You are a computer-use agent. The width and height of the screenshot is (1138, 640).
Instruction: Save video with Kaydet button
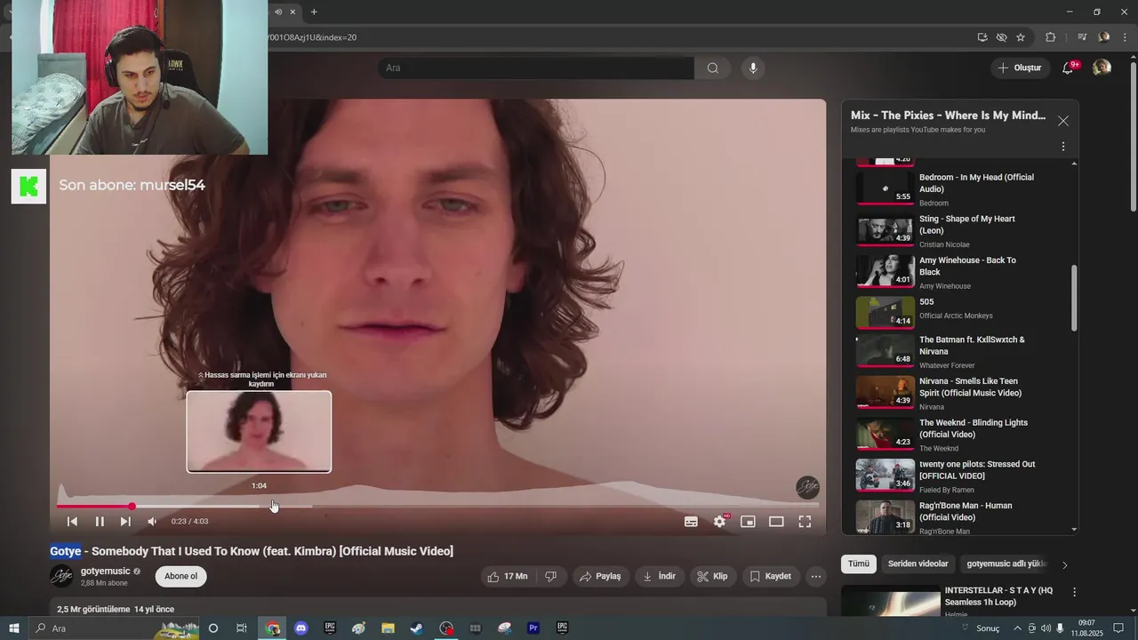pyautogui.click(x=770, y=576)
